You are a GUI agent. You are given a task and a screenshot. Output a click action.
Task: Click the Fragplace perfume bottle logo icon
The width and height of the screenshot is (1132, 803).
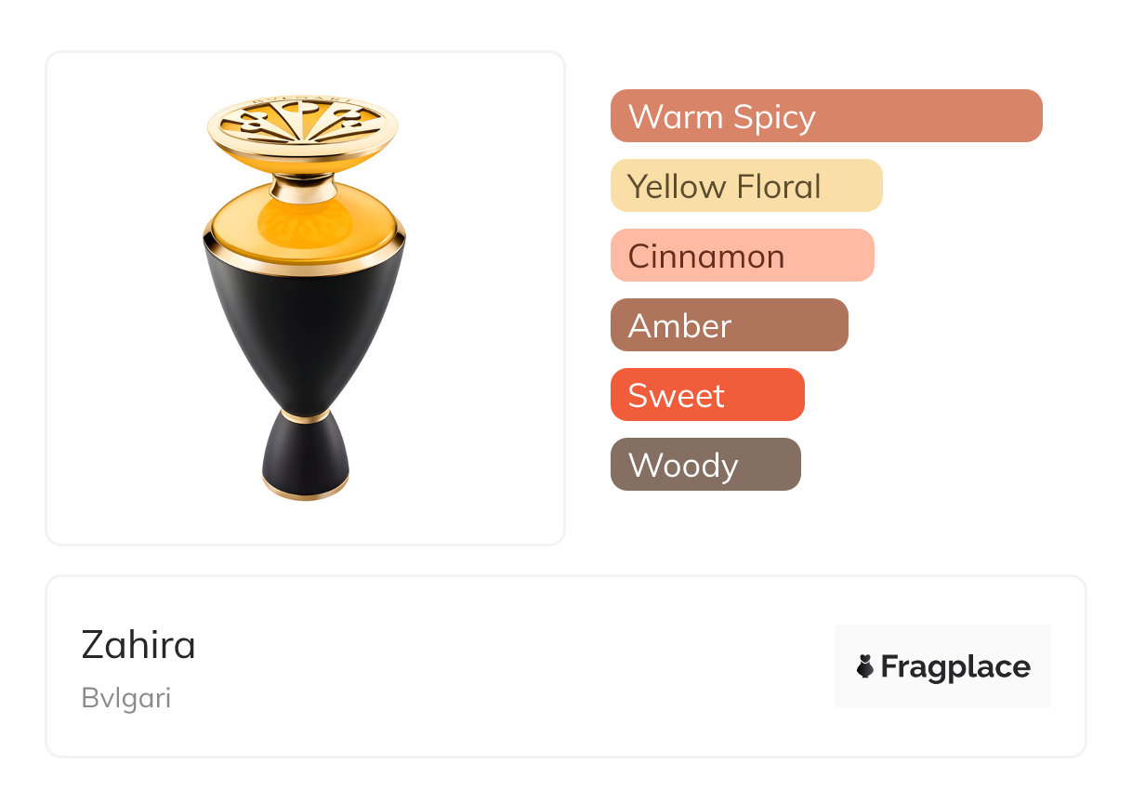(865, 666)
